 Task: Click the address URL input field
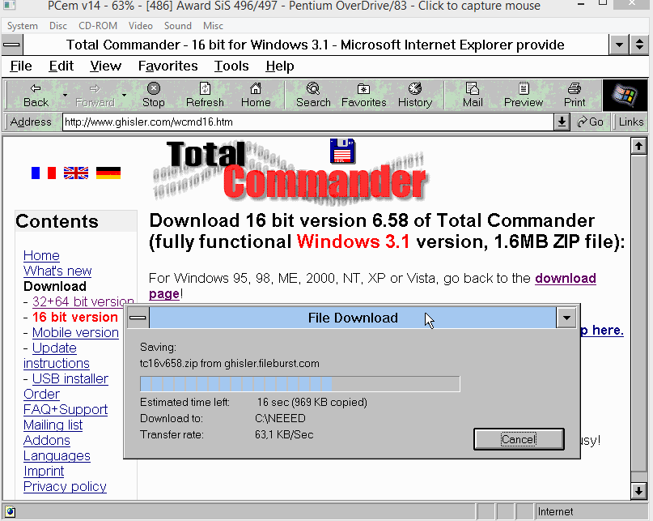pyautogui.click(x=307, y=122)
